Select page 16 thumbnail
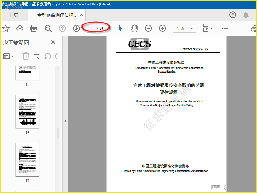Screen dimensions: 257x193 (x=27, y=111)
